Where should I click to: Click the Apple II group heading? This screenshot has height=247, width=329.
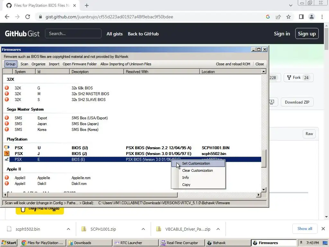click(14, 169)
